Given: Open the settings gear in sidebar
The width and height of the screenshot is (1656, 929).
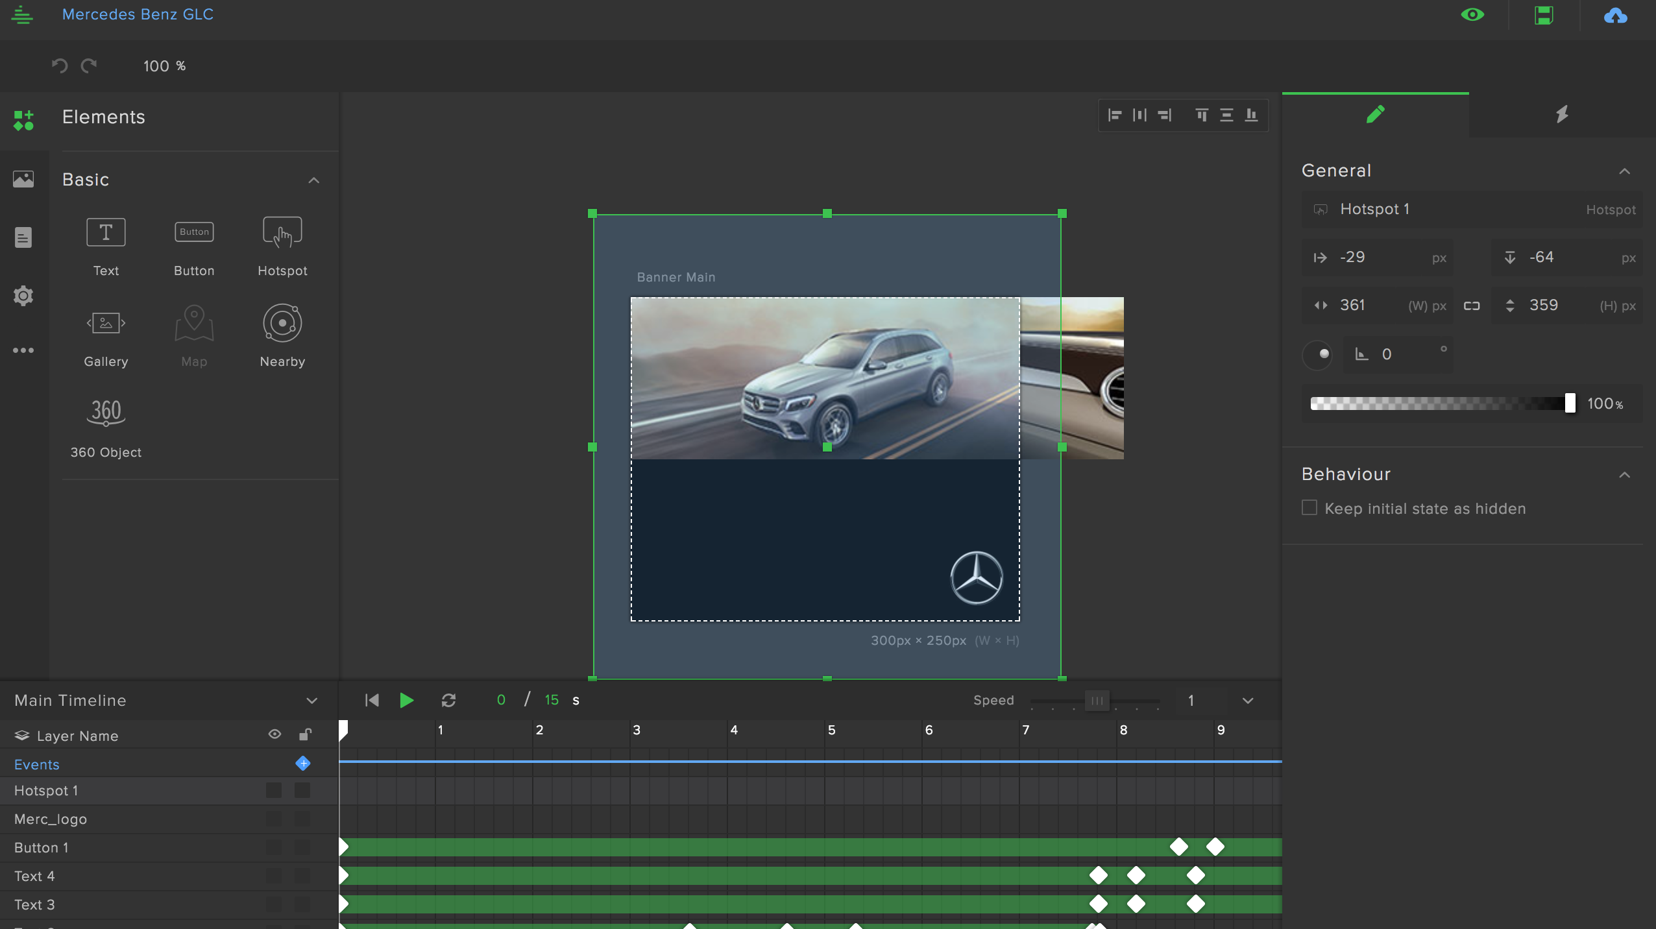Looking at the screenshot, I should coord(23,296).
